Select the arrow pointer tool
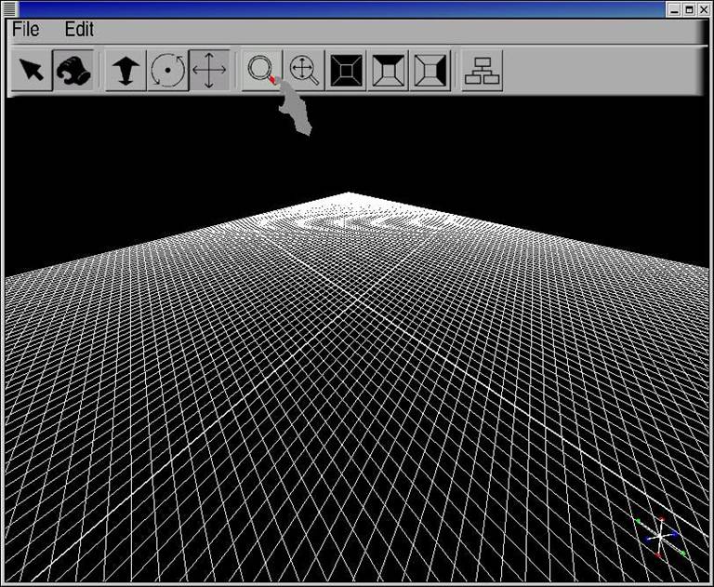The height and width of the screenshot is (587, 714). pos(32,70)
